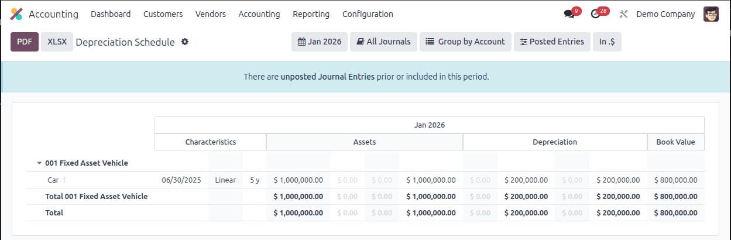Export report with XLSX button

click(x=57, y=42)
